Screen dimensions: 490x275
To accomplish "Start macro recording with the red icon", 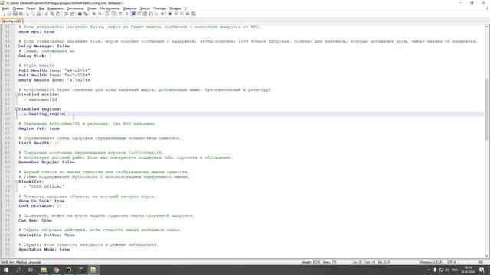I will (170, 14).
